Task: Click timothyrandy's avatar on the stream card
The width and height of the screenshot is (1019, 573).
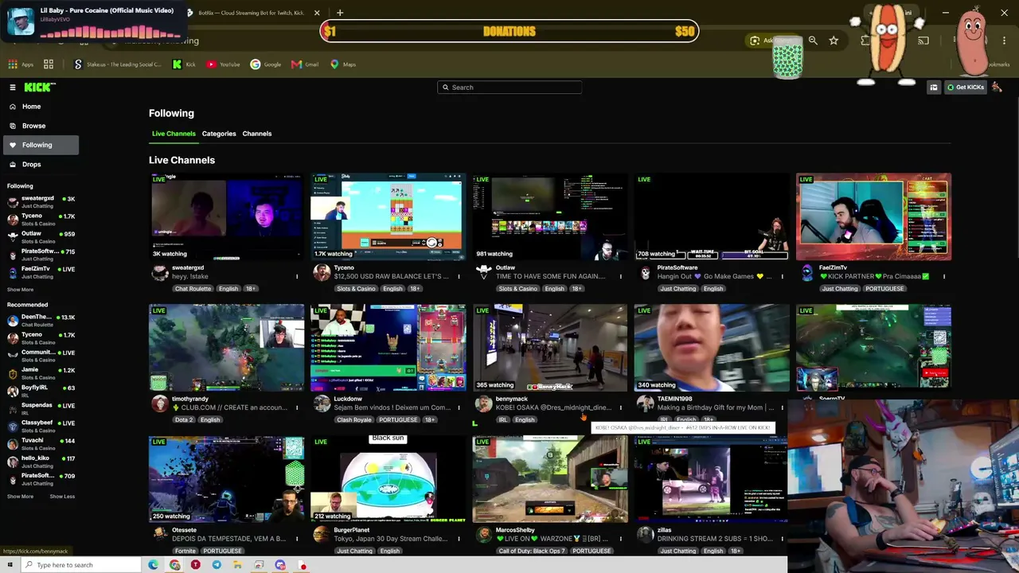Action: tap(160, 404)
